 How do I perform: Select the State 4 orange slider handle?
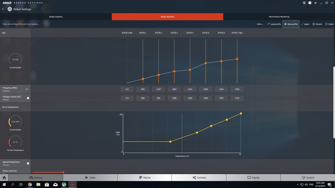pos(190,70)
